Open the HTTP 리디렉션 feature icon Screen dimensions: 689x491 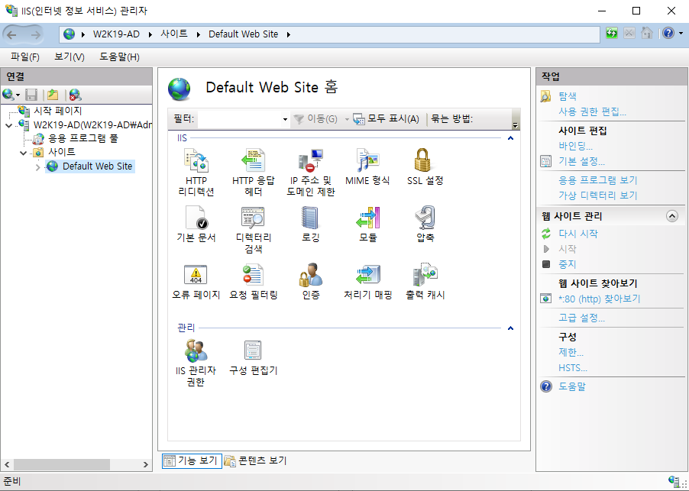coord(196,160)
